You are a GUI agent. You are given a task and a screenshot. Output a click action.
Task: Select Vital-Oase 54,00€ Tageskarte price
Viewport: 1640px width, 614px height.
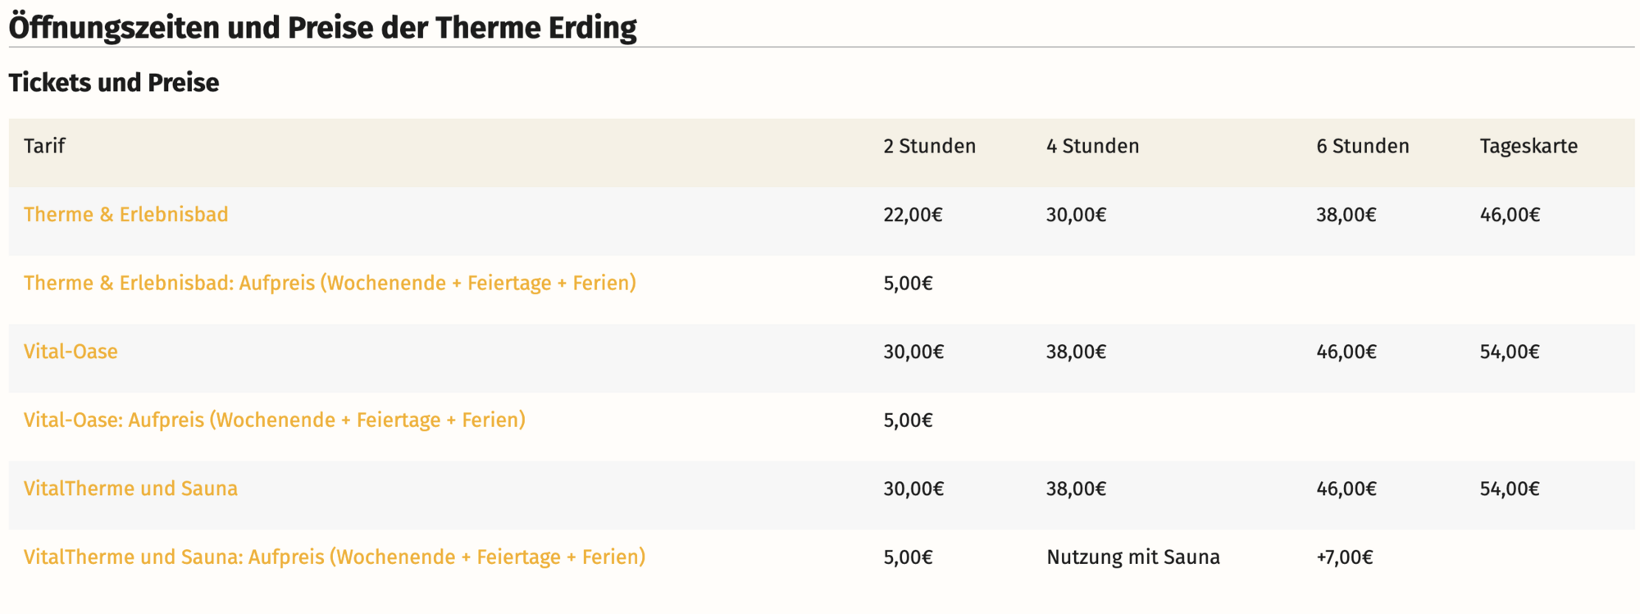(x=1510, y=352)
